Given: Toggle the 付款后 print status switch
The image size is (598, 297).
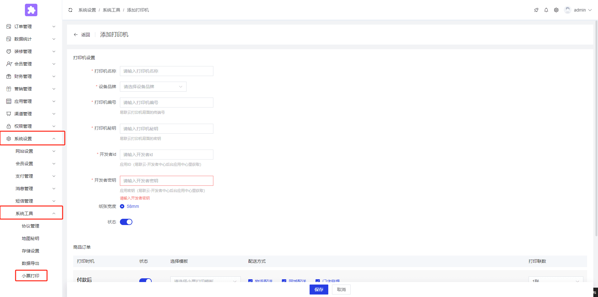Looking at the screenshot, I should point(145,280).
